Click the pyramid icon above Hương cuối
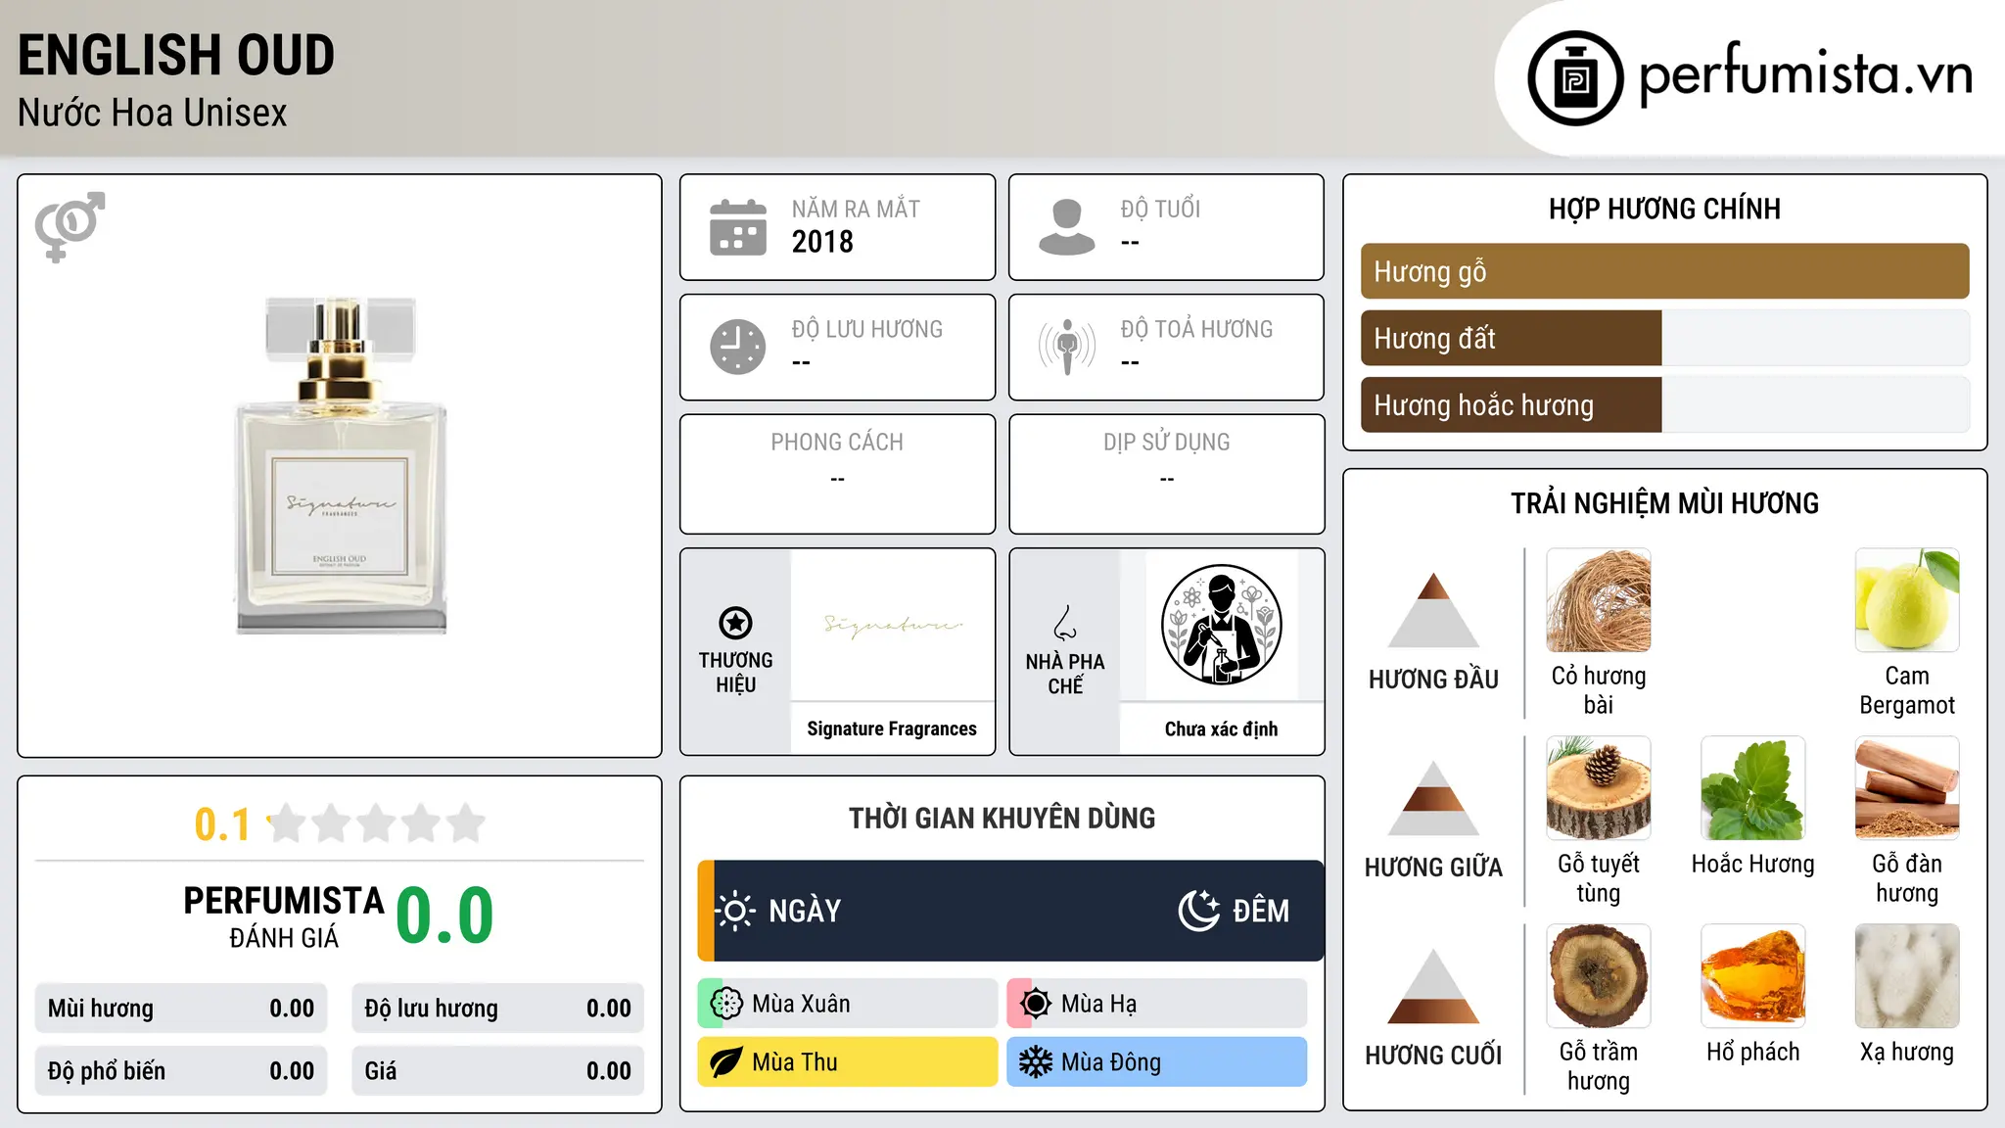Image resolution: width=2005 pixels, height=1128 pixels. click(x=1433, y=986)
